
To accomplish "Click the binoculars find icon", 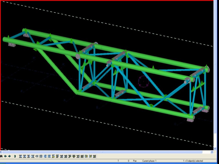I will (x=1, y=156).
